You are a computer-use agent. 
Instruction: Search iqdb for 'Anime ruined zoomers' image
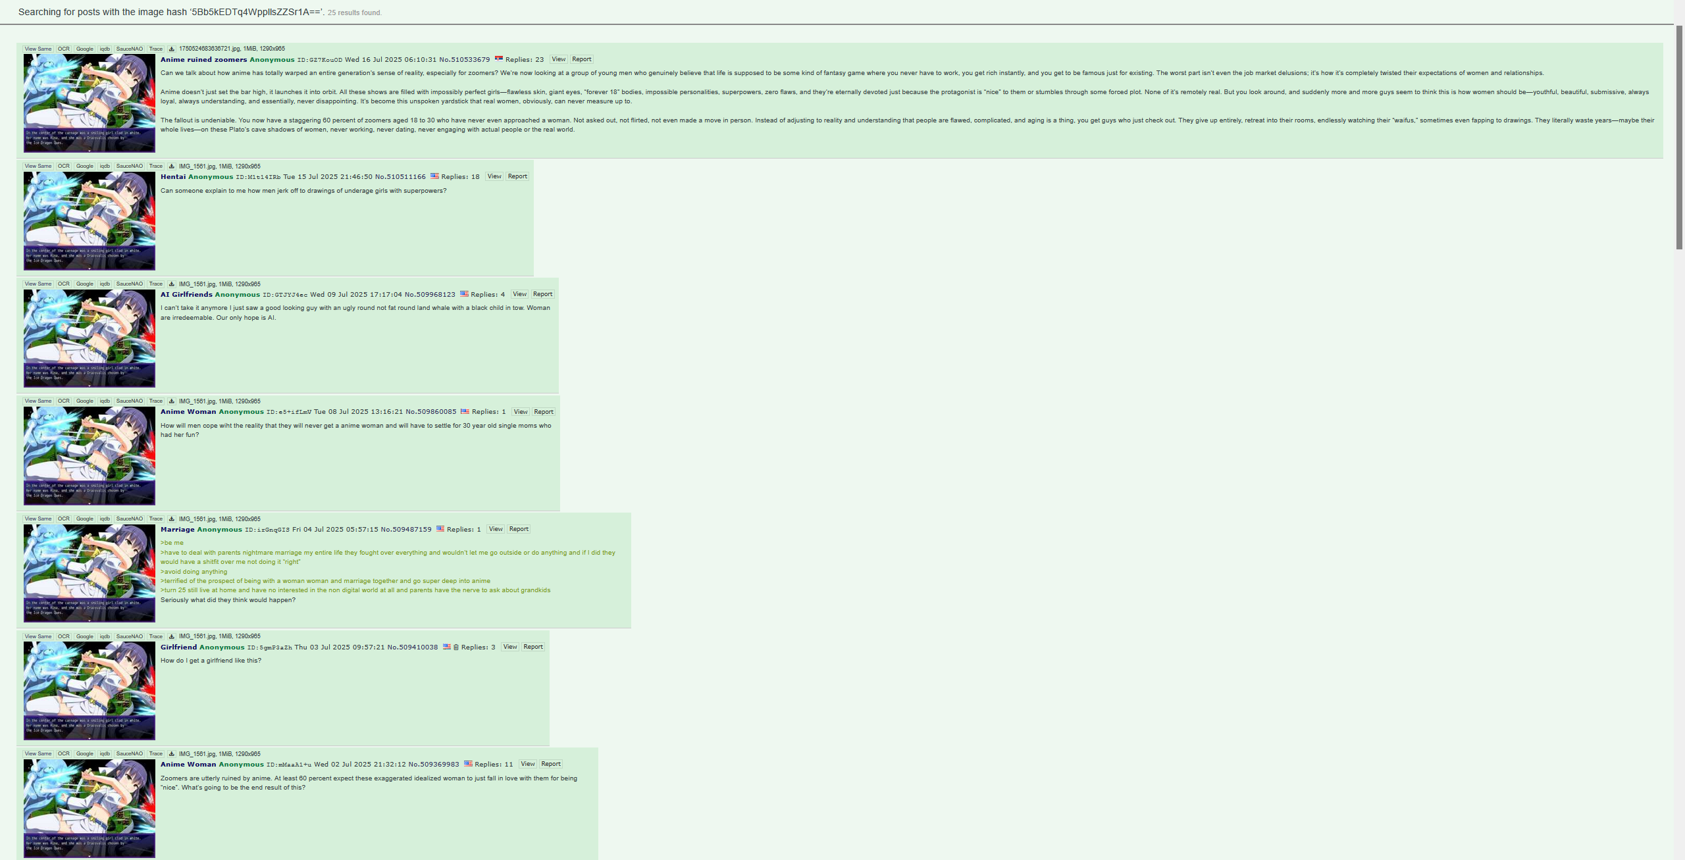tap(105, 49)
